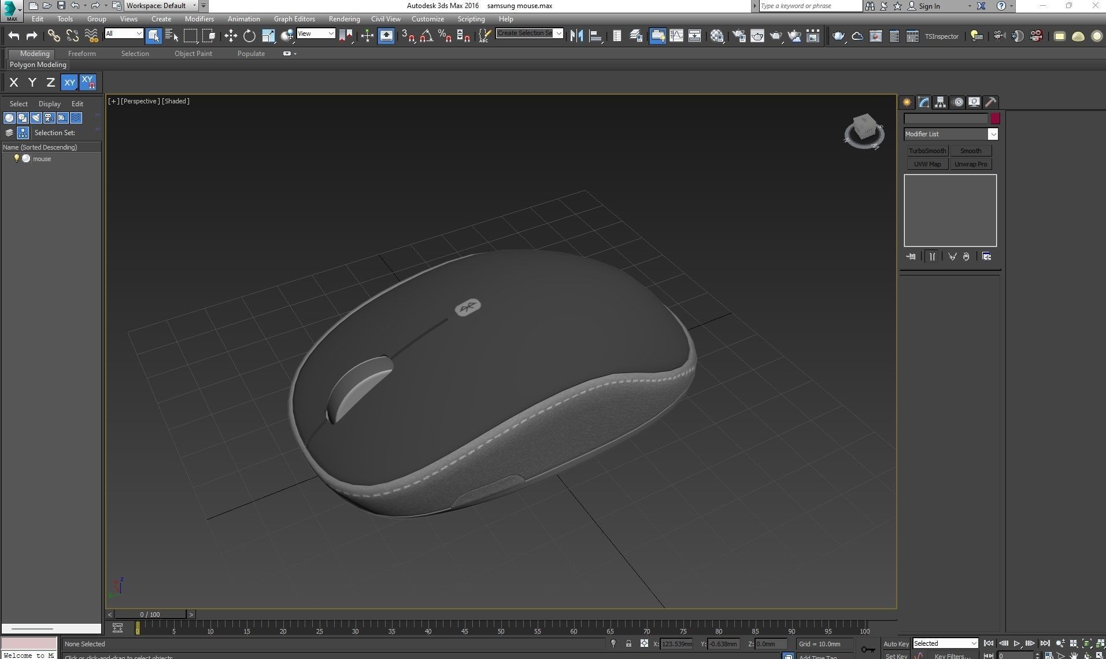Open the Render Setup teapot icon

point(739,36)
